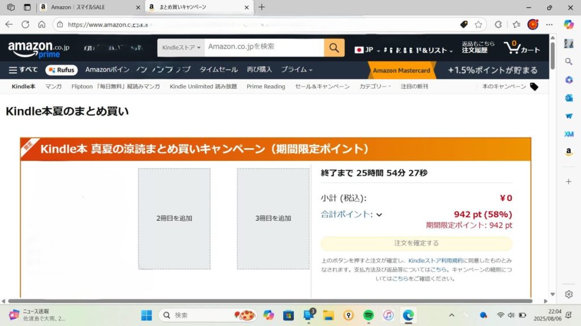Viewport: 581px width, 326px height.
Task: Click Windows taskbar search box
Action: [208, 315]
